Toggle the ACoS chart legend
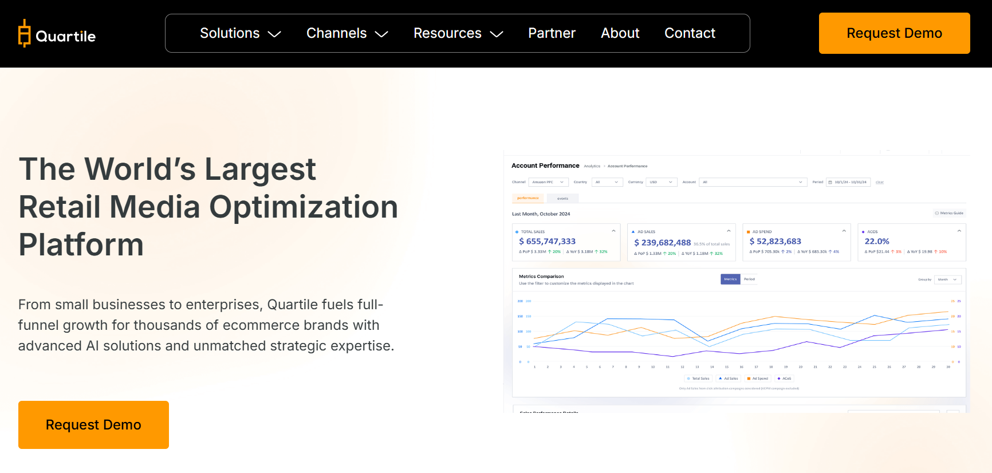This screenshot has width=992, height=473. [x=785, y=379]
